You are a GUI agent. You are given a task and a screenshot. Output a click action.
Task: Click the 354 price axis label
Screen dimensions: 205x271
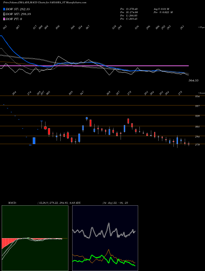[x=197, y=96]
